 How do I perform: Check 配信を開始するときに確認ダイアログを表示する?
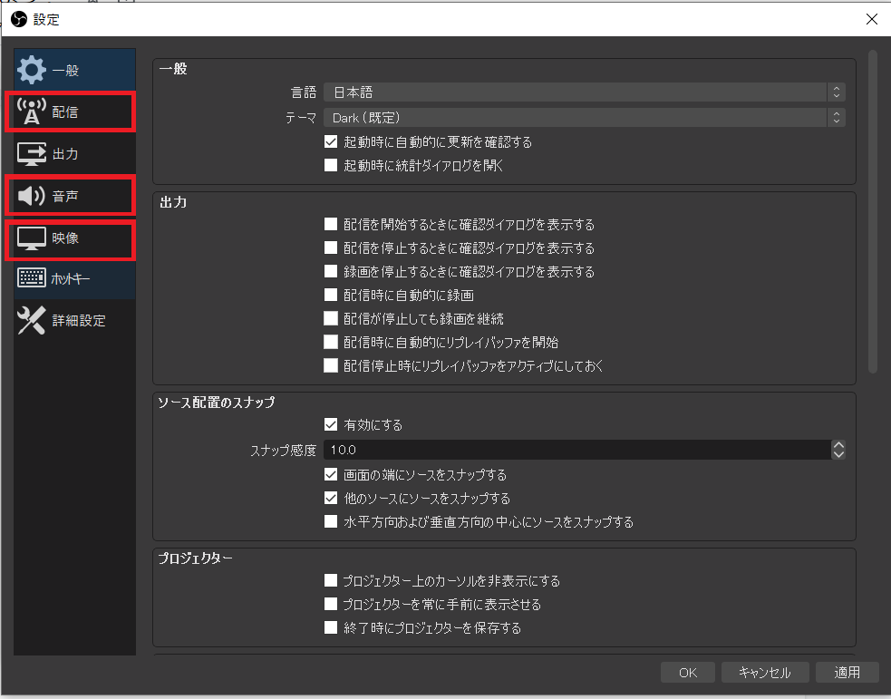click(331, 224)
